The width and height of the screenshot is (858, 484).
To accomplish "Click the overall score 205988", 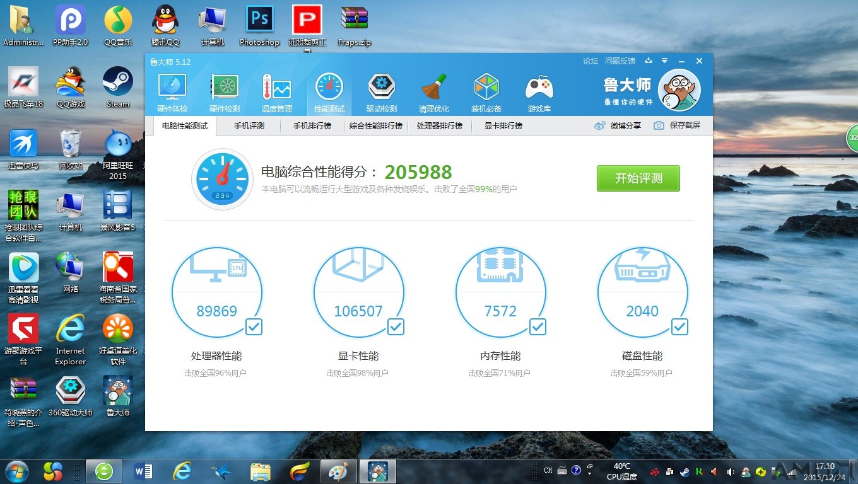I will point(418,172).
